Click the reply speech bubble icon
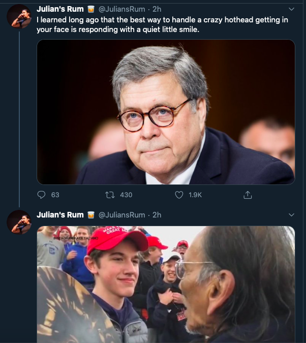Viewport: 306px width, 343px height. tap(42, 195)
